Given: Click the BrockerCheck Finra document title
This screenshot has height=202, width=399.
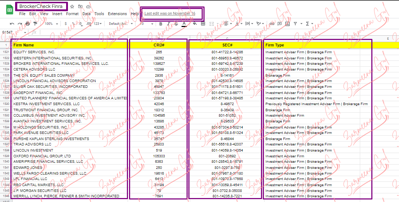Looking at the screenshot, I should tap(41, 6).
